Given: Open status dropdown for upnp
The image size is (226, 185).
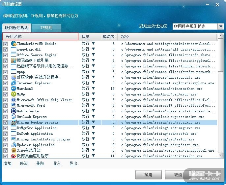Looking at the screenshot, I should point(94,71).
